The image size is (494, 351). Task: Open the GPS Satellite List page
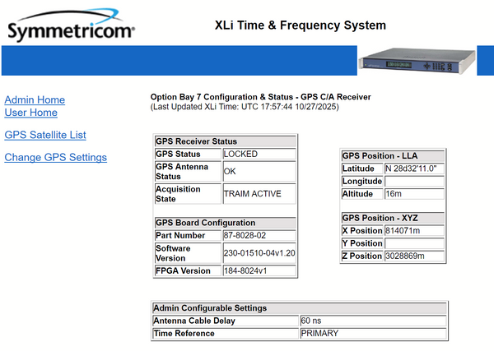click(45, 135)
